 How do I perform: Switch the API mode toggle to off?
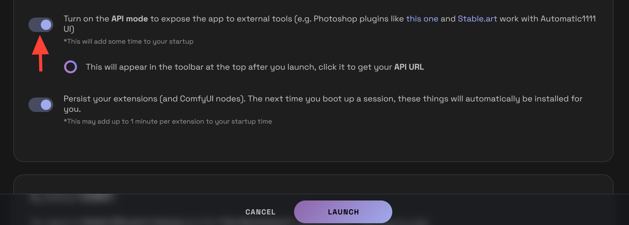point(41,25)
